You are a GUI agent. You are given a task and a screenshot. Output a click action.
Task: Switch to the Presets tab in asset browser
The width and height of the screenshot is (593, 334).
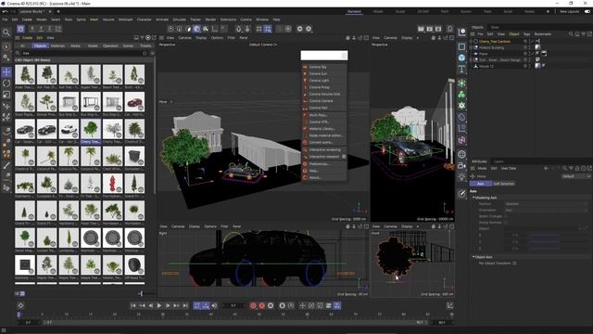[146, 45]
